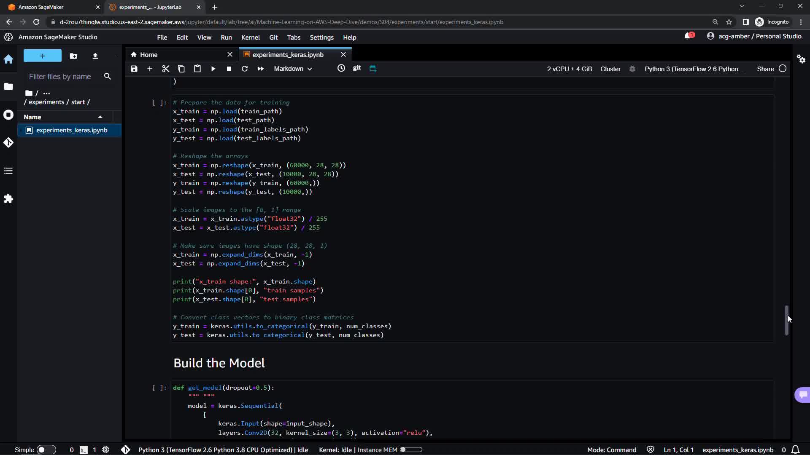810x455 pixels.
Task: Click the Filter files by name field
Action: tap(60, 77)
